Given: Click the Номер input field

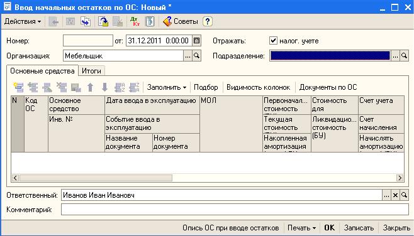Looking at the screenshot, I should (88, 41).
